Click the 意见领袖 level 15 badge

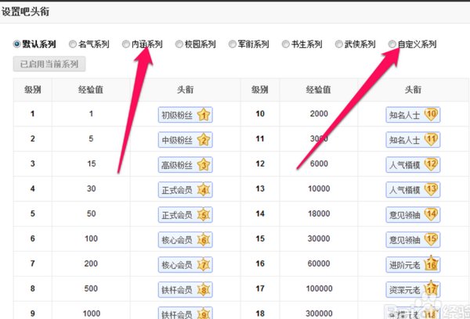(x=413, y=240)
